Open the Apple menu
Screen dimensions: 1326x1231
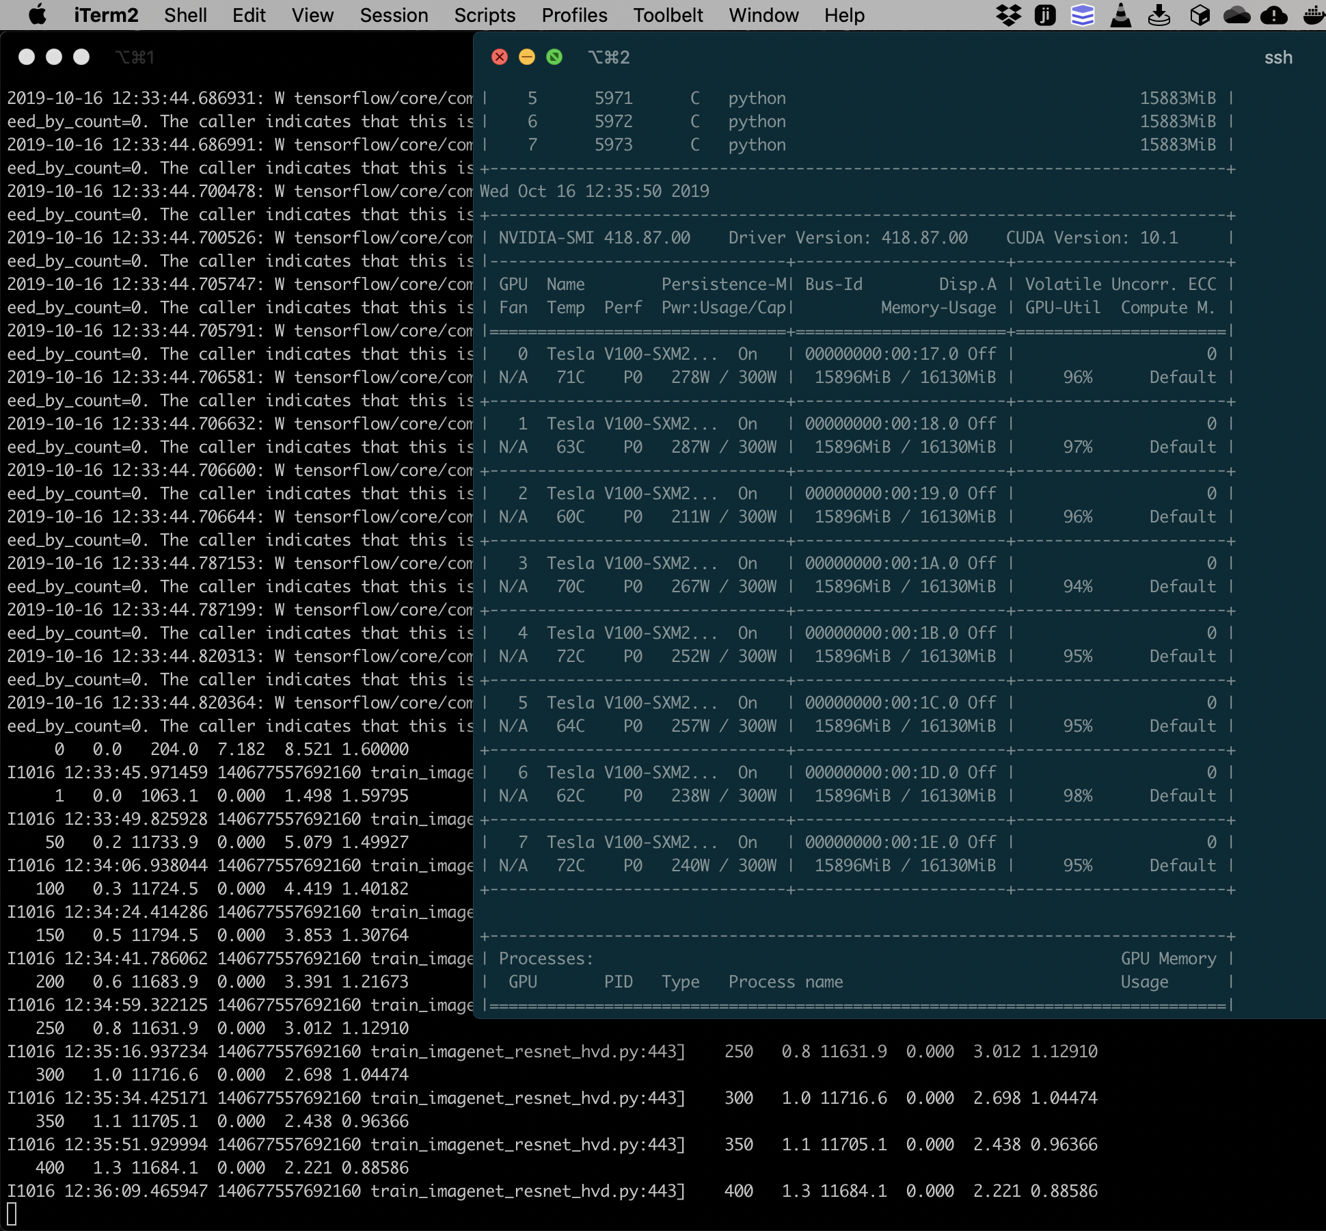click(x=38, y=15)
